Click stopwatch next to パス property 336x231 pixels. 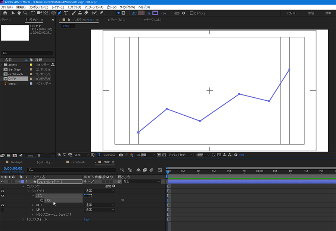pyautogui.click(x=42, y=200)
